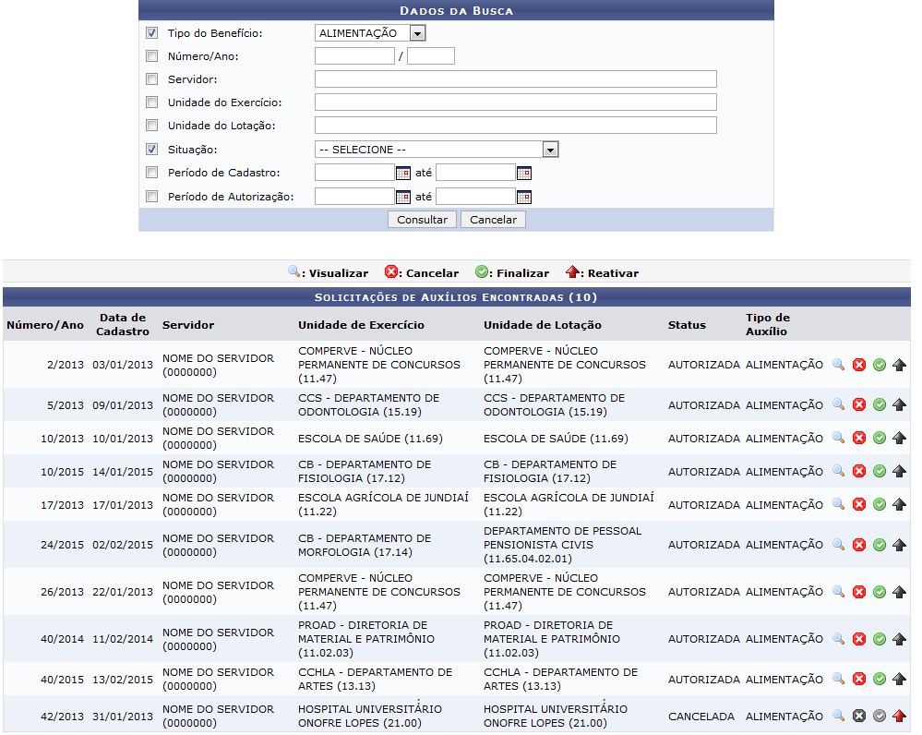The width and height of the screenshot is (922, 735).
Task: View details of request 24/2015
Action: (x=838, y=545)
